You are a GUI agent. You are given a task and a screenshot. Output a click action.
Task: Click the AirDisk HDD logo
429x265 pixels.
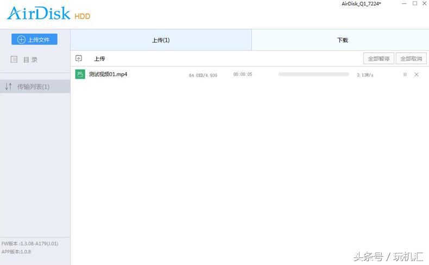pyautogui.click(x=49, y=14)
